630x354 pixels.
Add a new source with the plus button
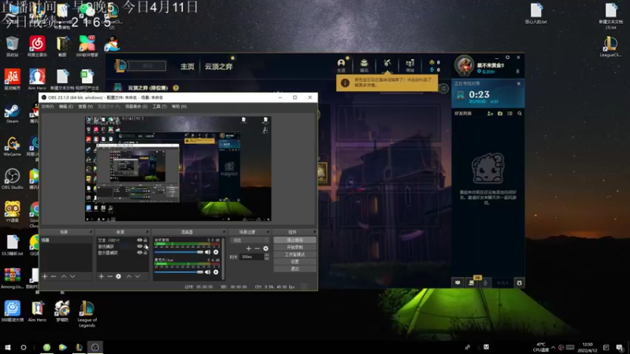102,277
